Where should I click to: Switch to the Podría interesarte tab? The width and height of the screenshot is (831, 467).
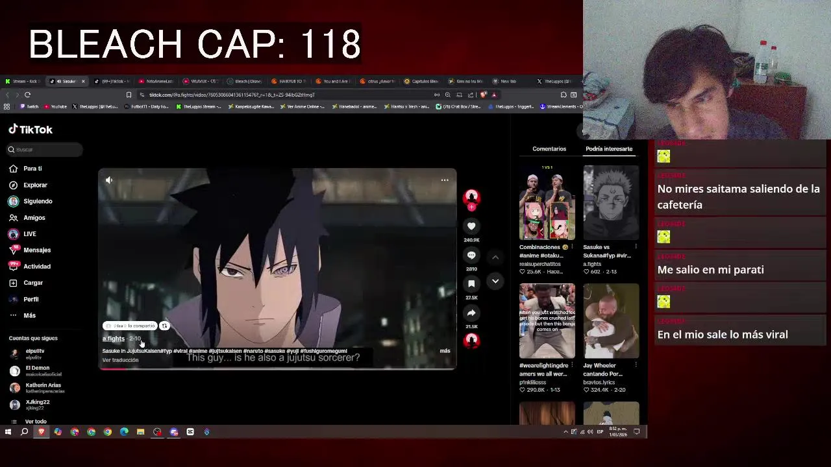click(x=609, y=149)
